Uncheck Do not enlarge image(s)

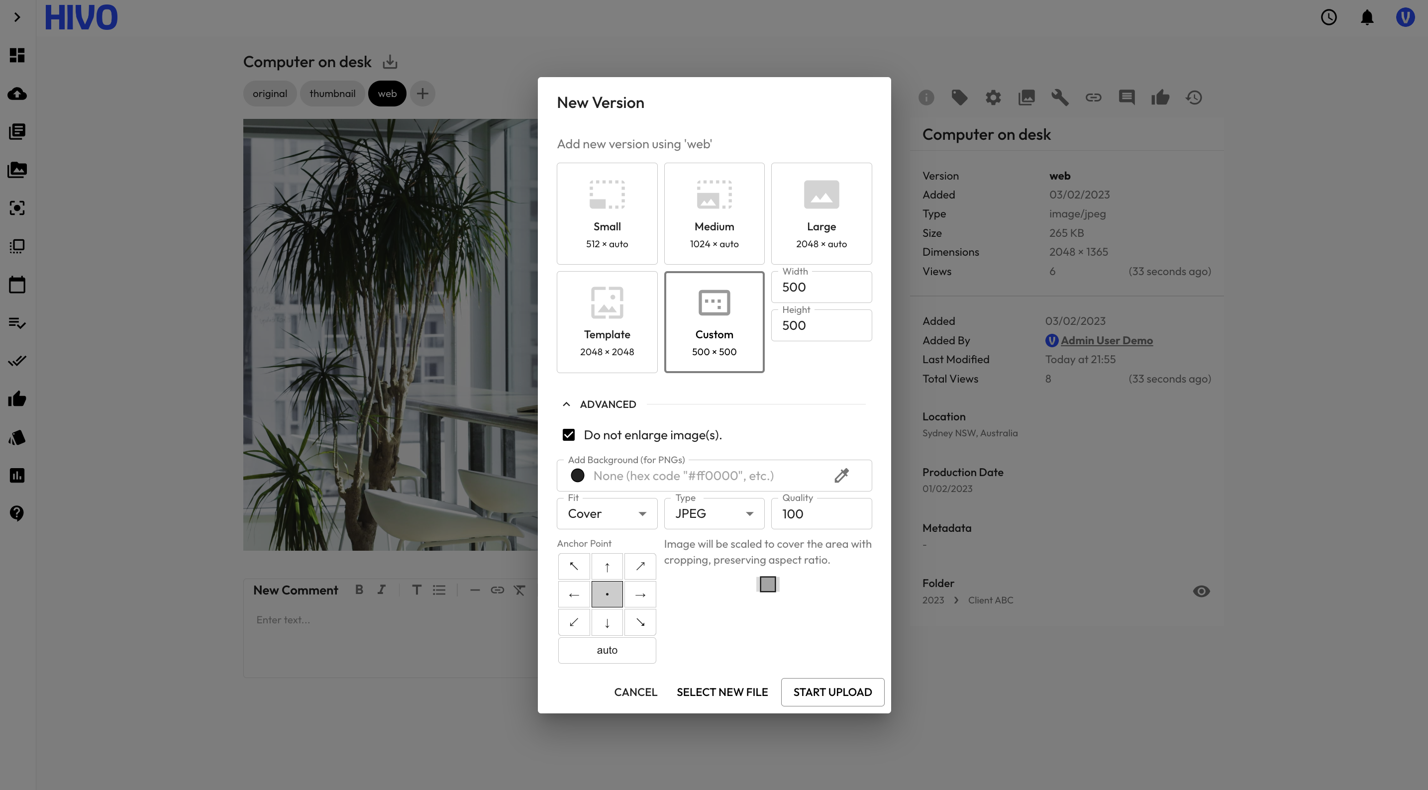tap(569, 435)
